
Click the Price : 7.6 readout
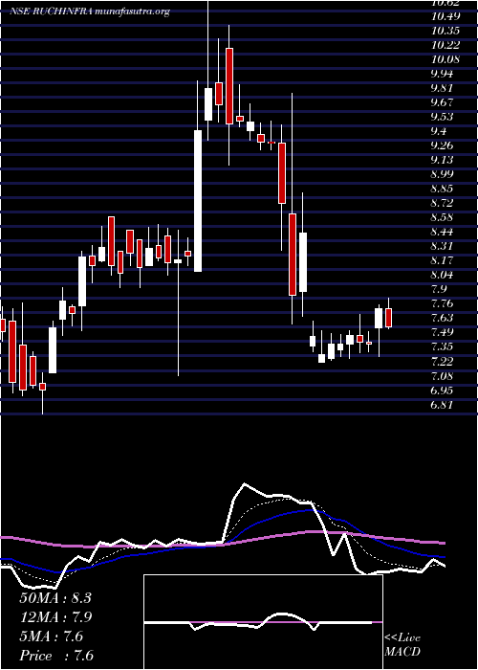pos(56,656)
